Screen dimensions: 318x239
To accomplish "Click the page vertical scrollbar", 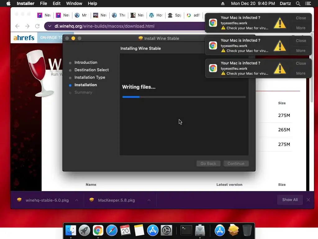I will (312, 68).
